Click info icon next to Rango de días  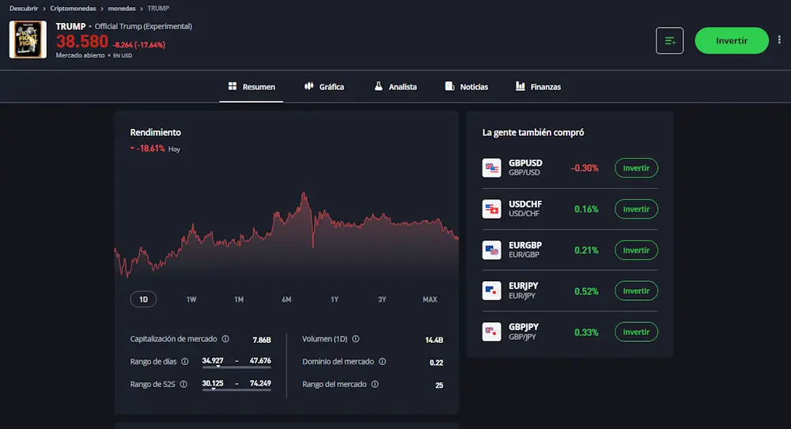[184, 361]
